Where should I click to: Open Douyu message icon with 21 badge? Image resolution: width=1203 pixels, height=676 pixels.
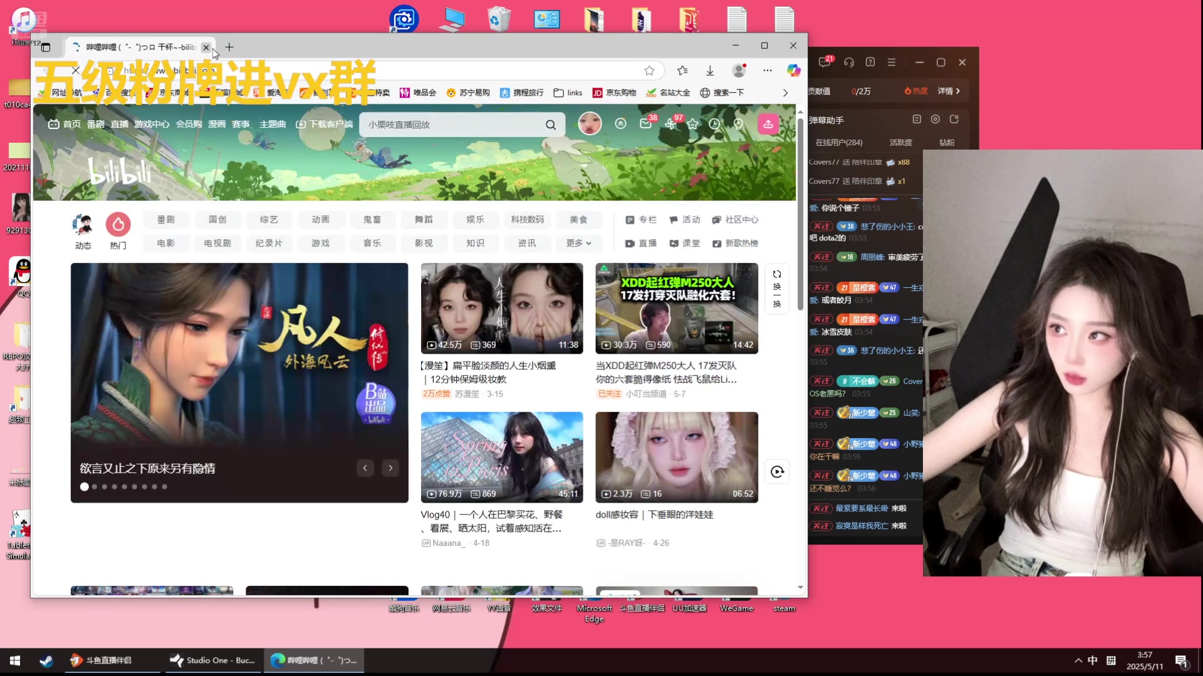pos(825,62)
